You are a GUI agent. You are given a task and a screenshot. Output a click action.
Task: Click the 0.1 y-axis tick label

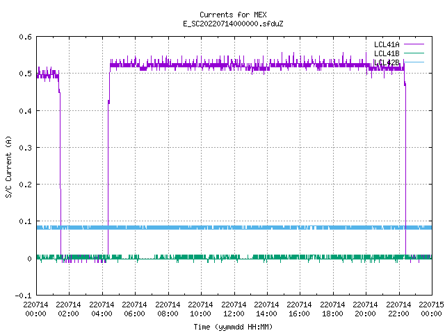tap(25, 221)
